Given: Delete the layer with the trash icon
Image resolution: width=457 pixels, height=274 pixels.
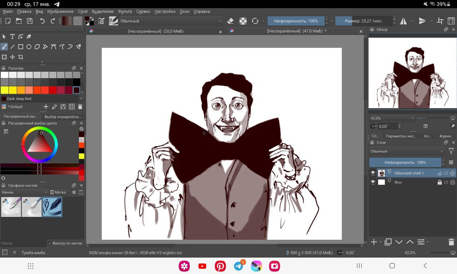Looking at the screenshot, I should (x=451, y=242).
